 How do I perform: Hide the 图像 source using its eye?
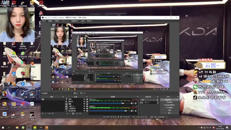point(84,104)
